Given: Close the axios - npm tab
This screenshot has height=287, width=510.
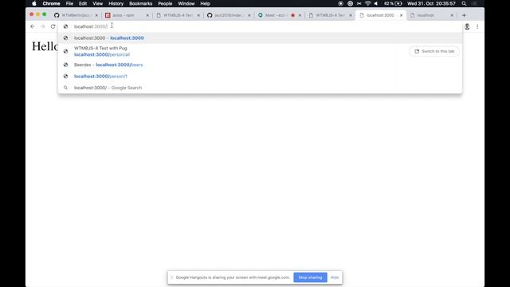Looking at the screenshot, I should coord(147,15).
